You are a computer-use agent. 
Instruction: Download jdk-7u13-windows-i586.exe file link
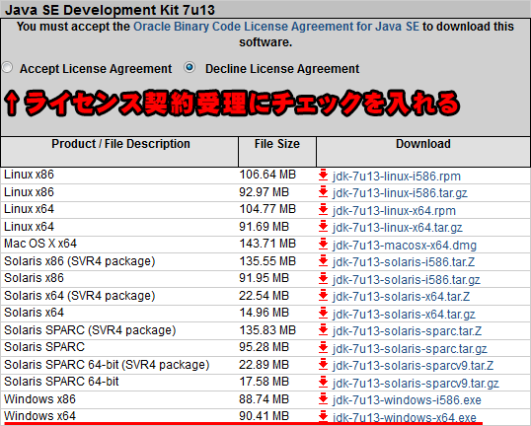(x=407, y=400)
